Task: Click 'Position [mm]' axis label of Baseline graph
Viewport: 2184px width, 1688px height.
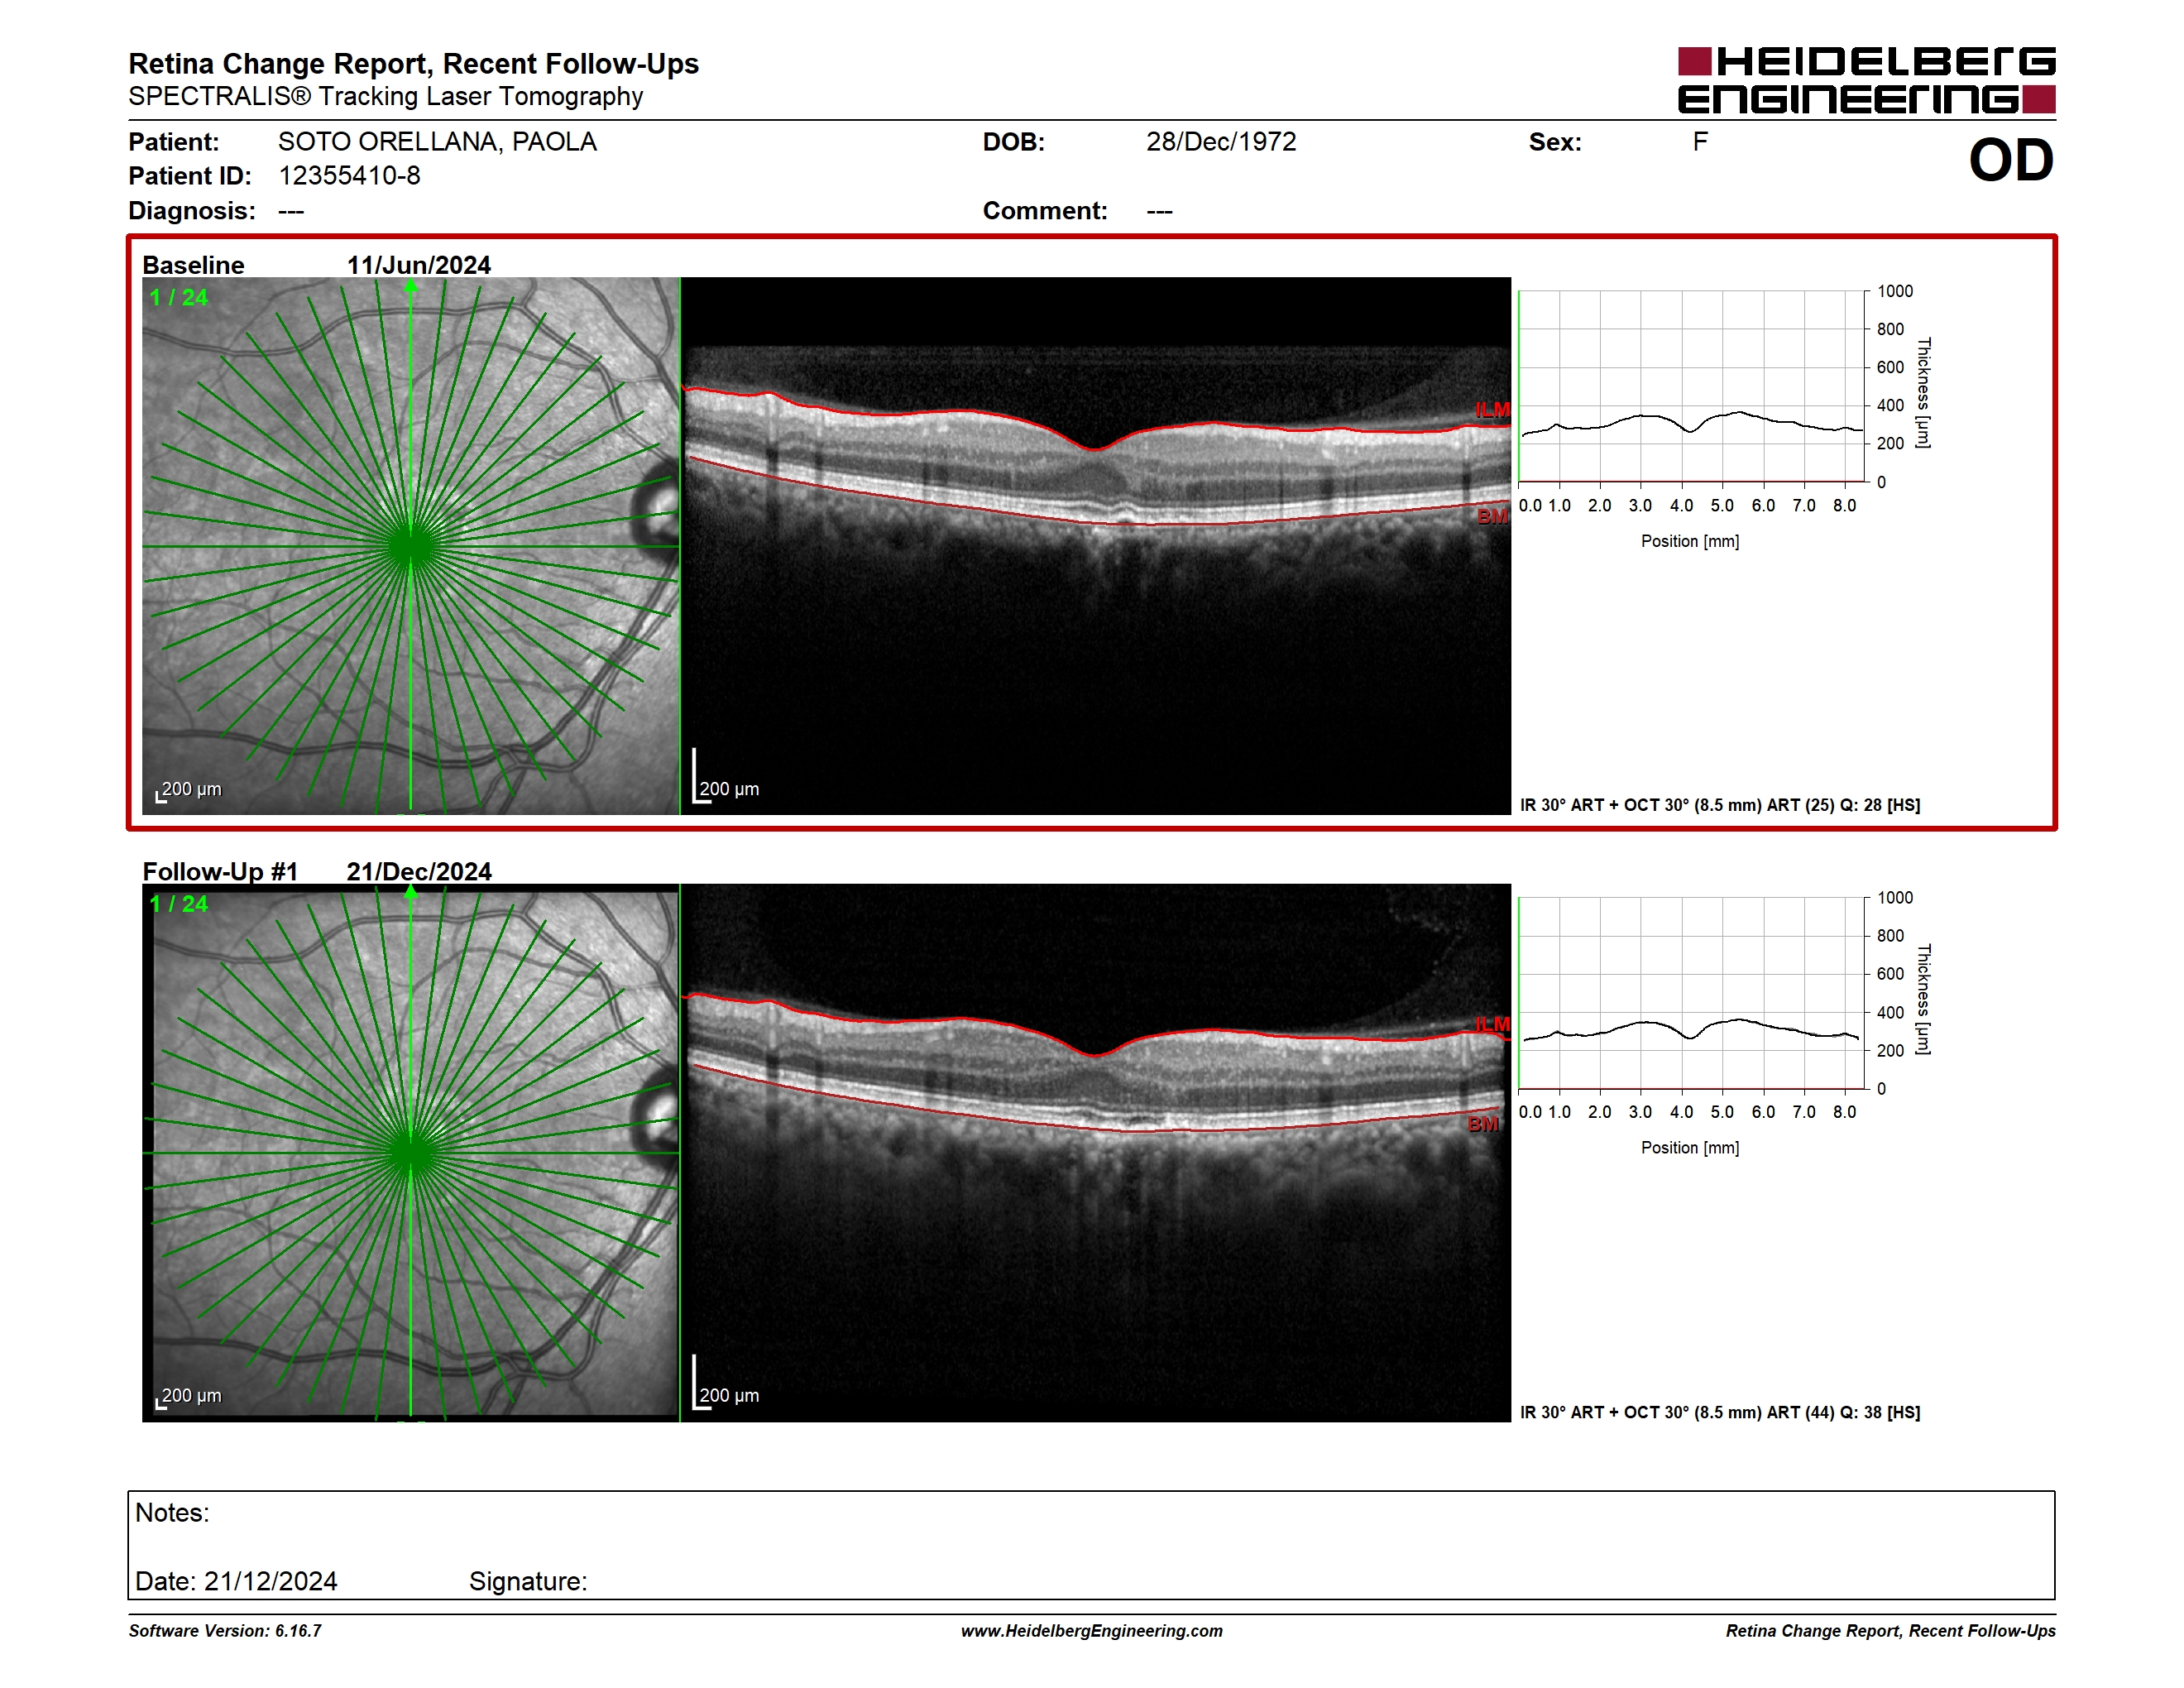Action: coord(1690,541)
